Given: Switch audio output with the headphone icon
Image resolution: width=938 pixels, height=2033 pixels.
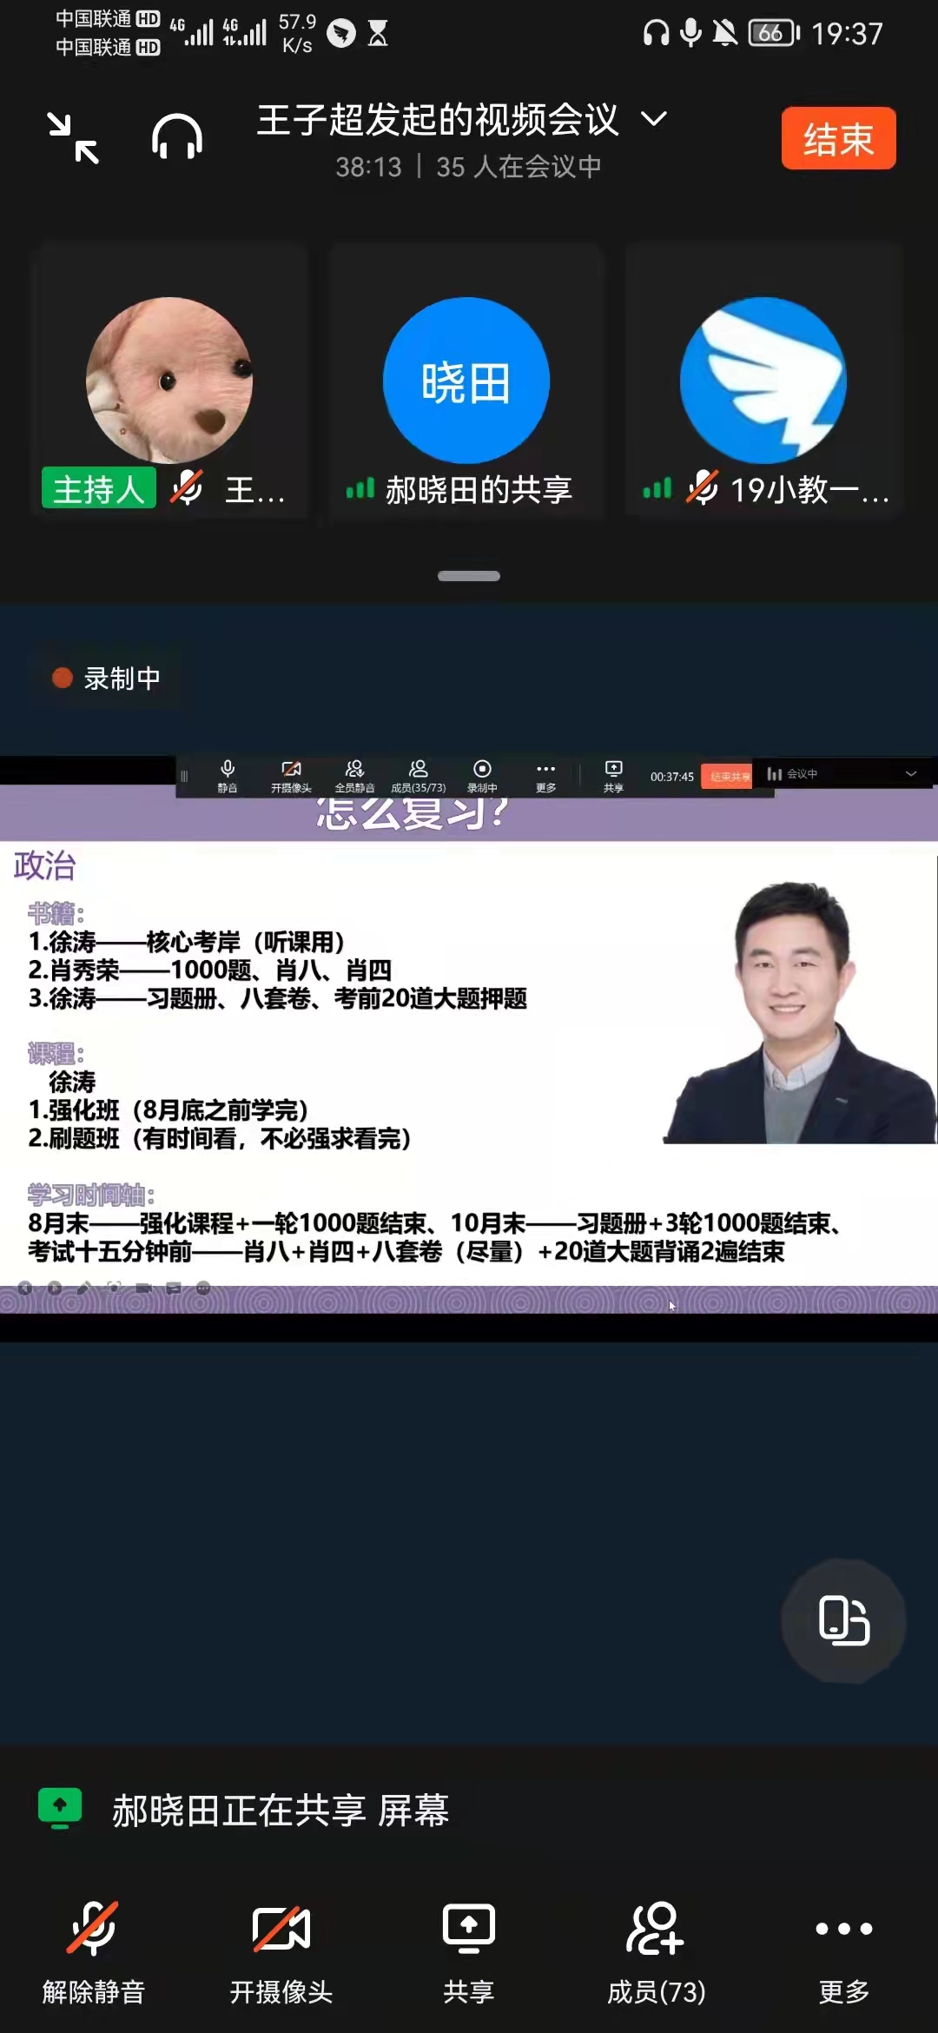Looking at the screenshot, I should pos(177,138).
